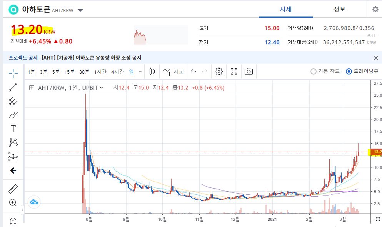Switch to the 시세 tab

[x=286, y=9]
